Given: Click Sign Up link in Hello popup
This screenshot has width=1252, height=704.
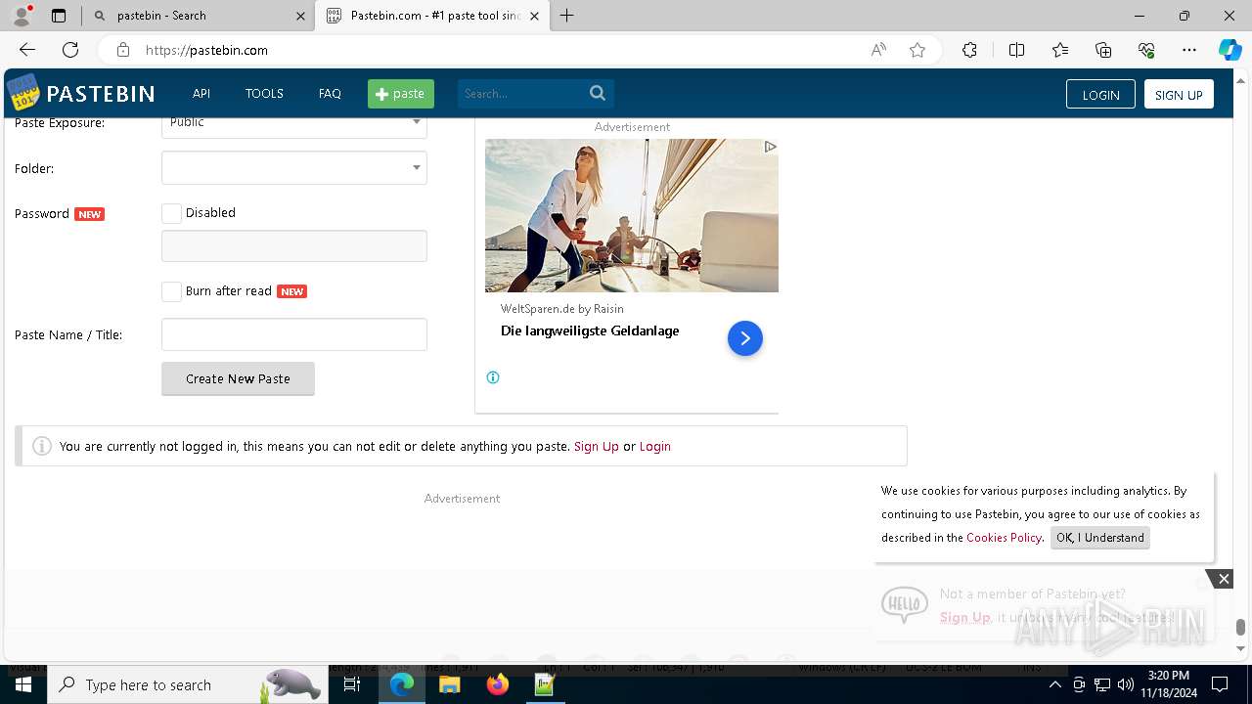Looking at the screenshot, I should click(965, 617).
